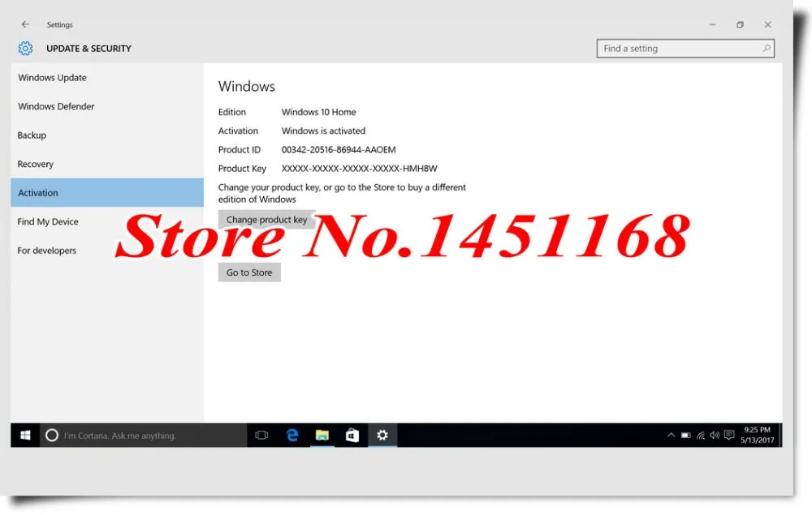Open the Store app on the taskbar
This screenshot has height=515, width=812.
[352, 436]
